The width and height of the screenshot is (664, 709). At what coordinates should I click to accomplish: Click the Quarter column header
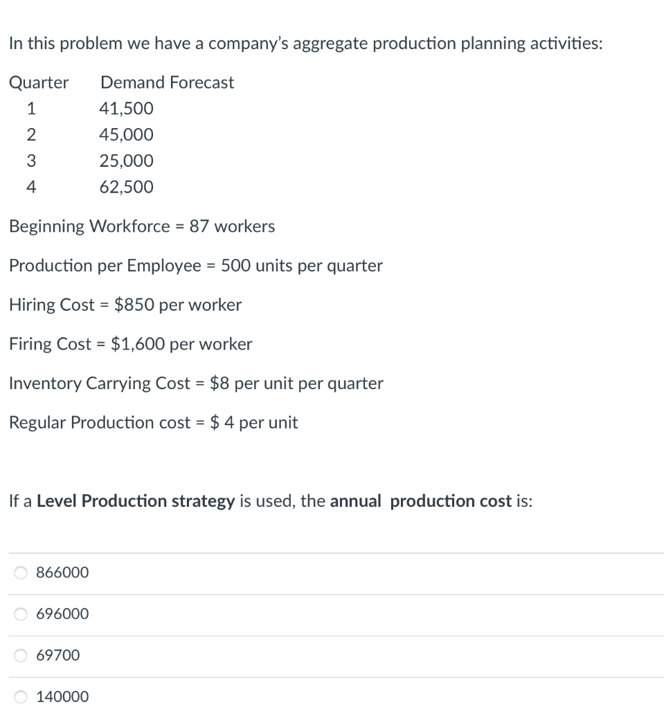(39, 82)
